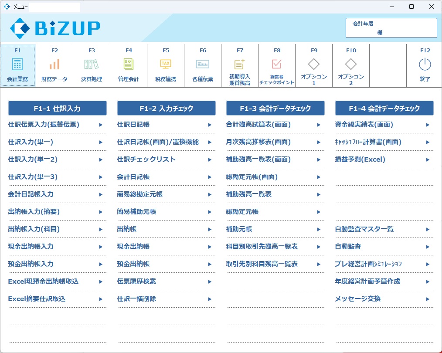Open the F6 各種伝票 slip icon
The width and height of the screenshot is (442, 353).
pyautogui.click(x=203, y=64)
